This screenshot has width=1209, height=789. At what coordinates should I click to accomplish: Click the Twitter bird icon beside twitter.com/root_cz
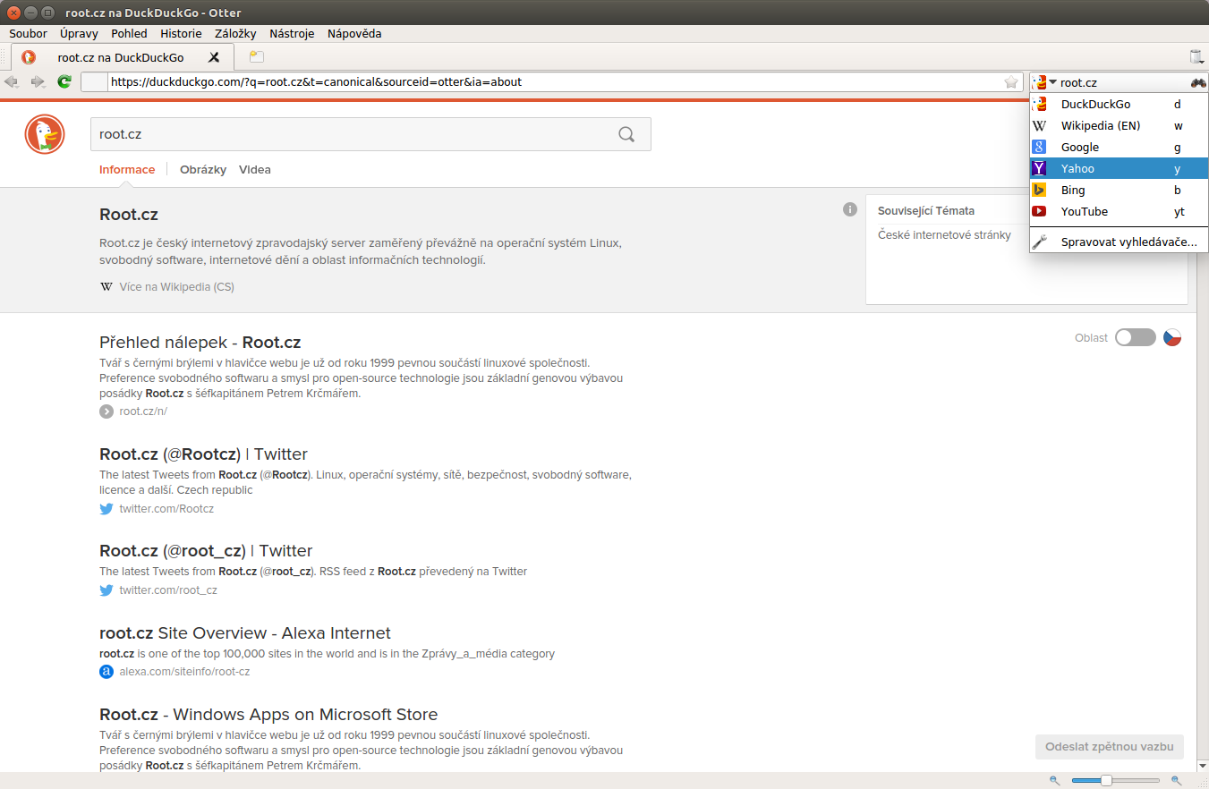point(106,590)
